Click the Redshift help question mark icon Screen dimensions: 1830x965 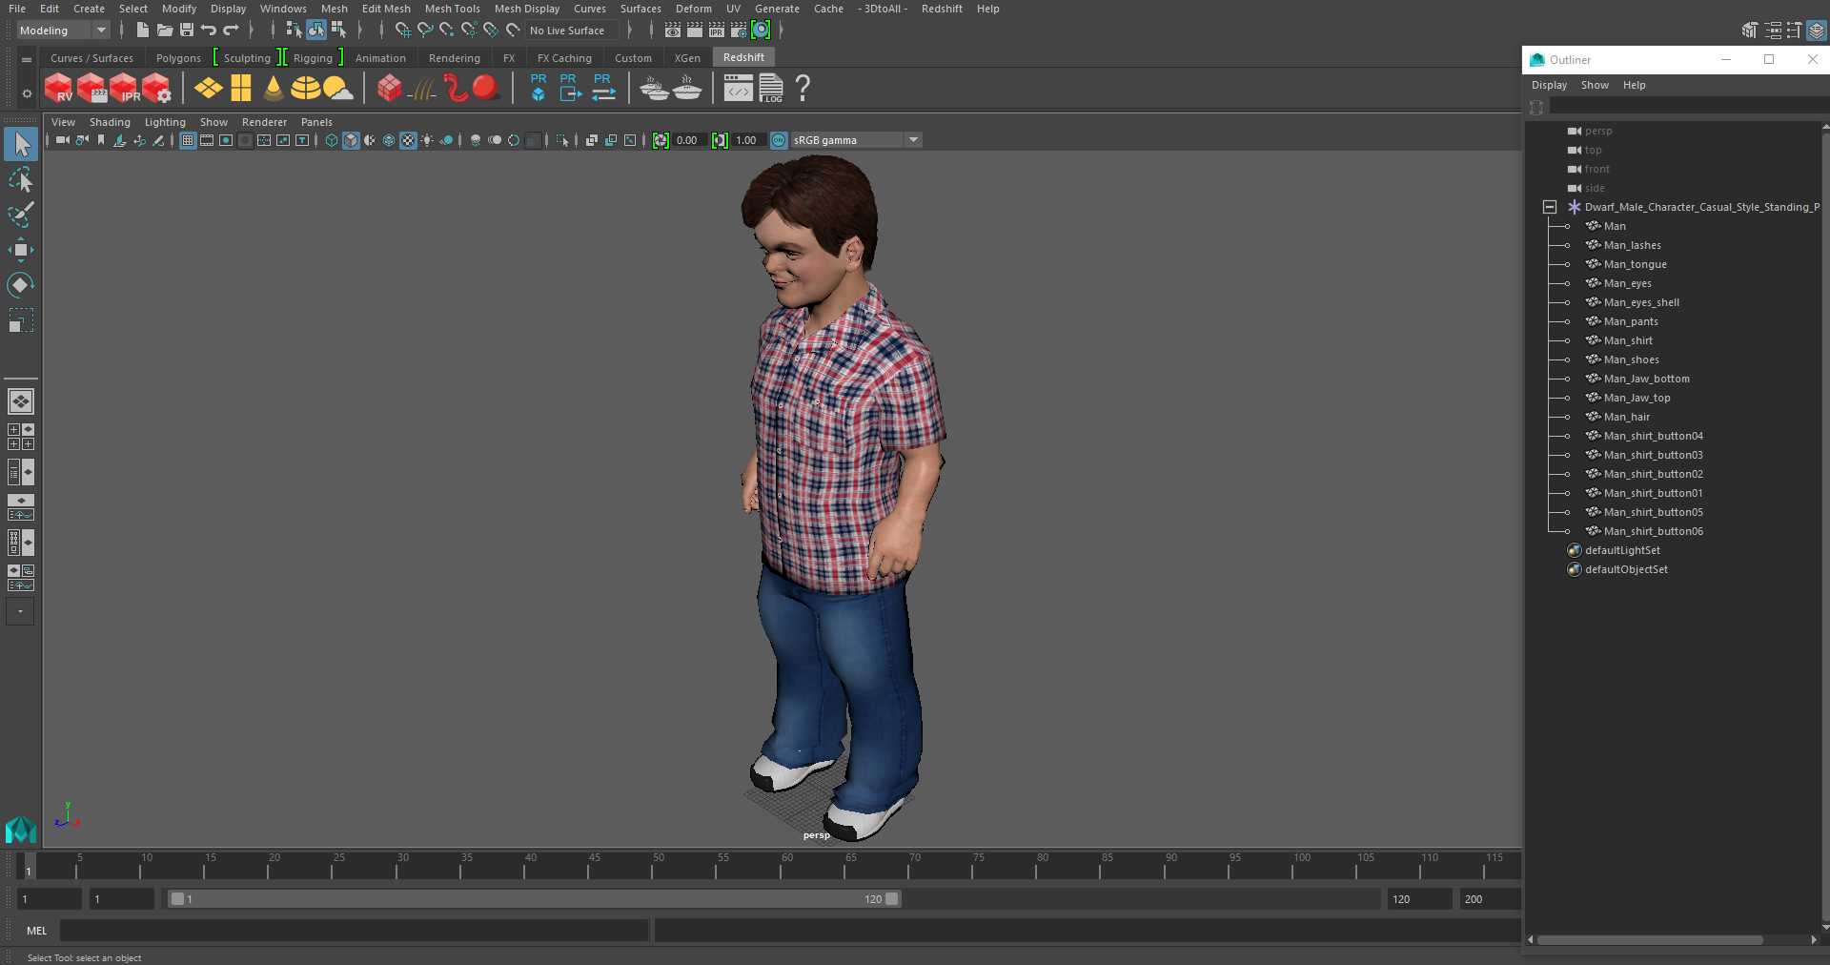pyautogui.click(x=803, y=88)
